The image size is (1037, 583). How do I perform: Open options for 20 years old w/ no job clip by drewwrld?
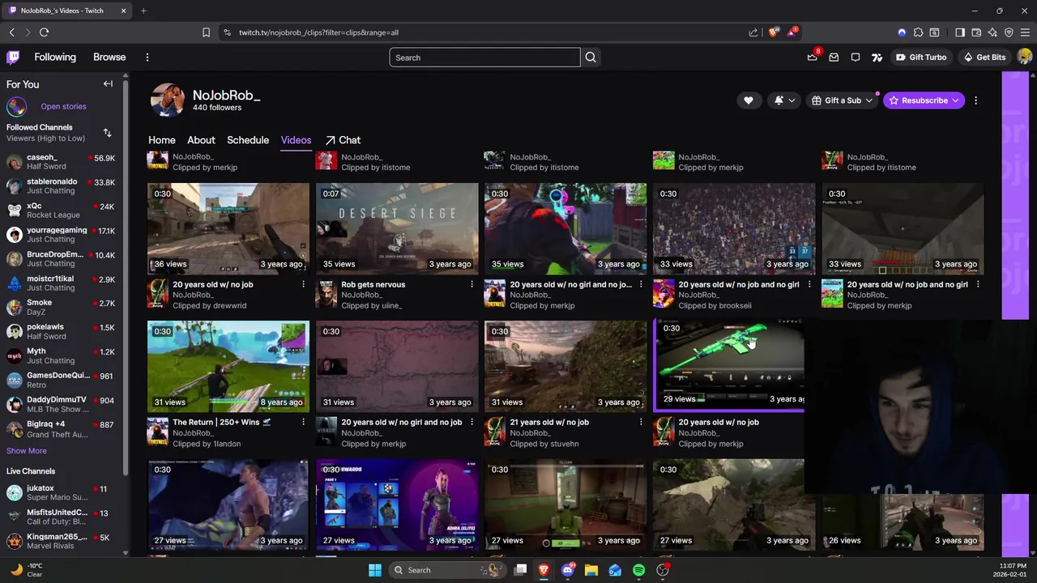304,285
